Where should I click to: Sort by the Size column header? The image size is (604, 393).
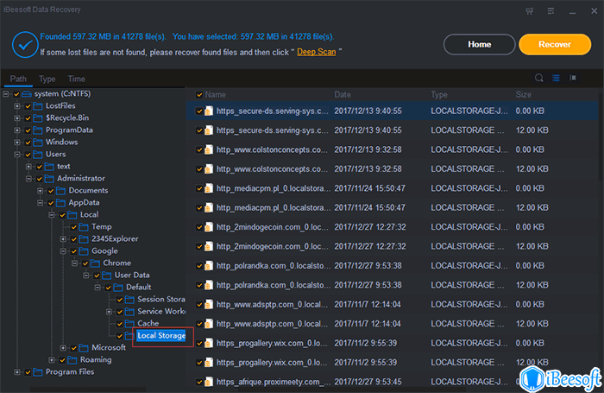523,95
